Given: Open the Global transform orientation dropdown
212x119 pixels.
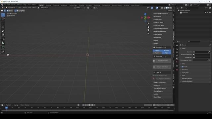Looking at the screenshot, I should 78,8.
